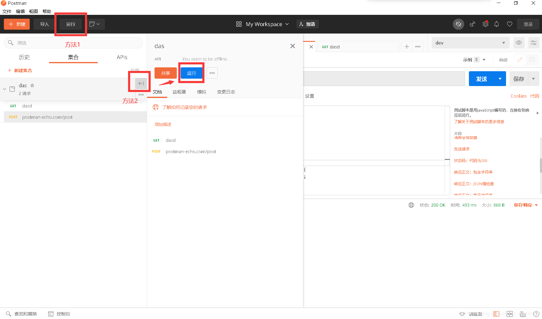Collapse the snippets panel arrow
Image resolution: width=542 pixels, height=319 pixels.
point(538,113)
